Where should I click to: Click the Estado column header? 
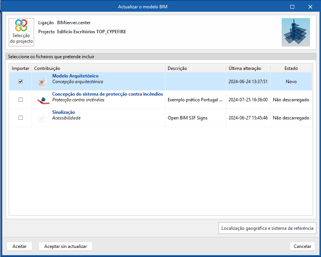[x=291, y=68]
